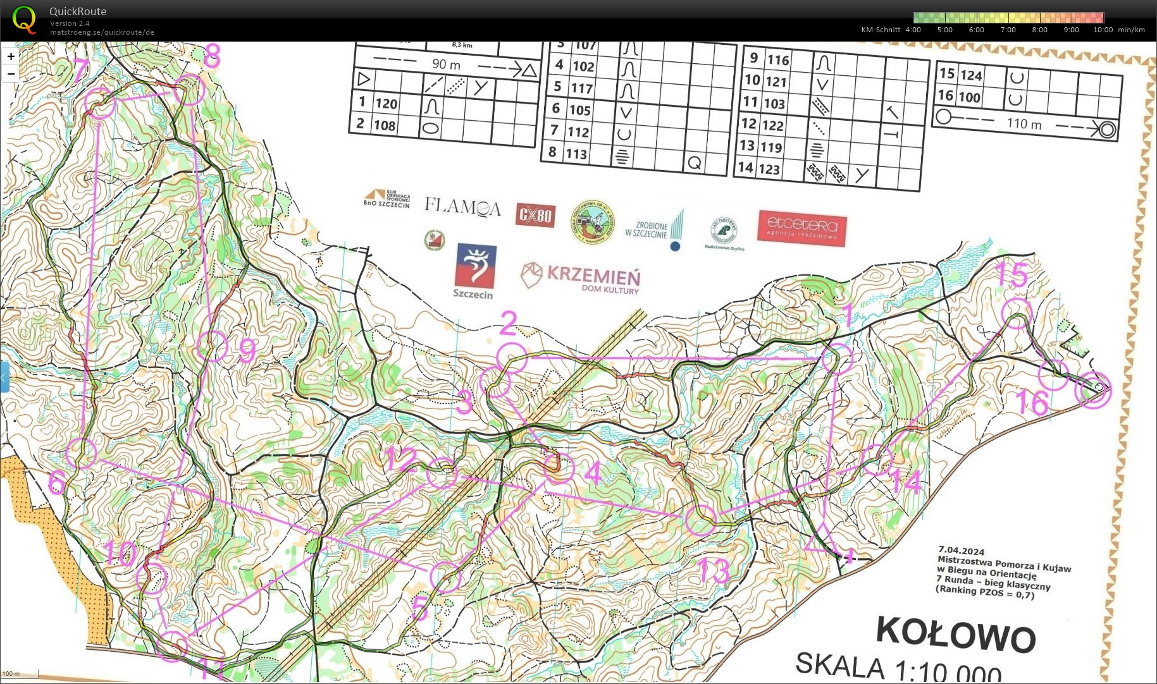Click control circle 9 on the course
This screenshot has height=684, width=1157.
click(x=212, y=346)
